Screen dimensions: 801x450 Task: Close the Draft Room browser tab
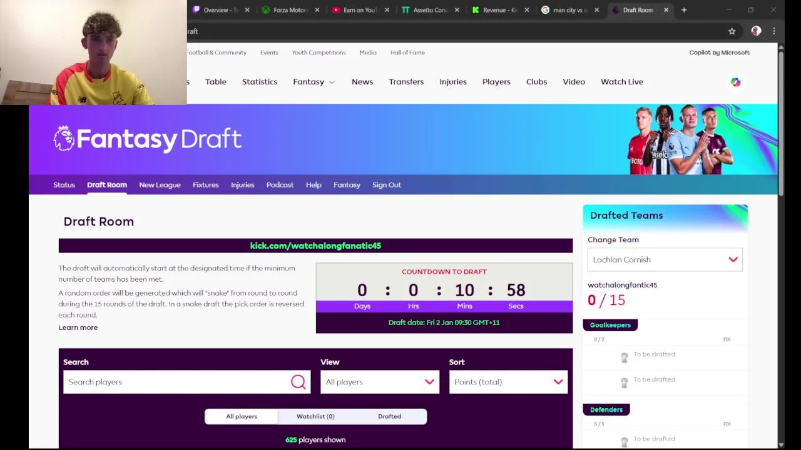pyautogui.click(x=666, y=10)
